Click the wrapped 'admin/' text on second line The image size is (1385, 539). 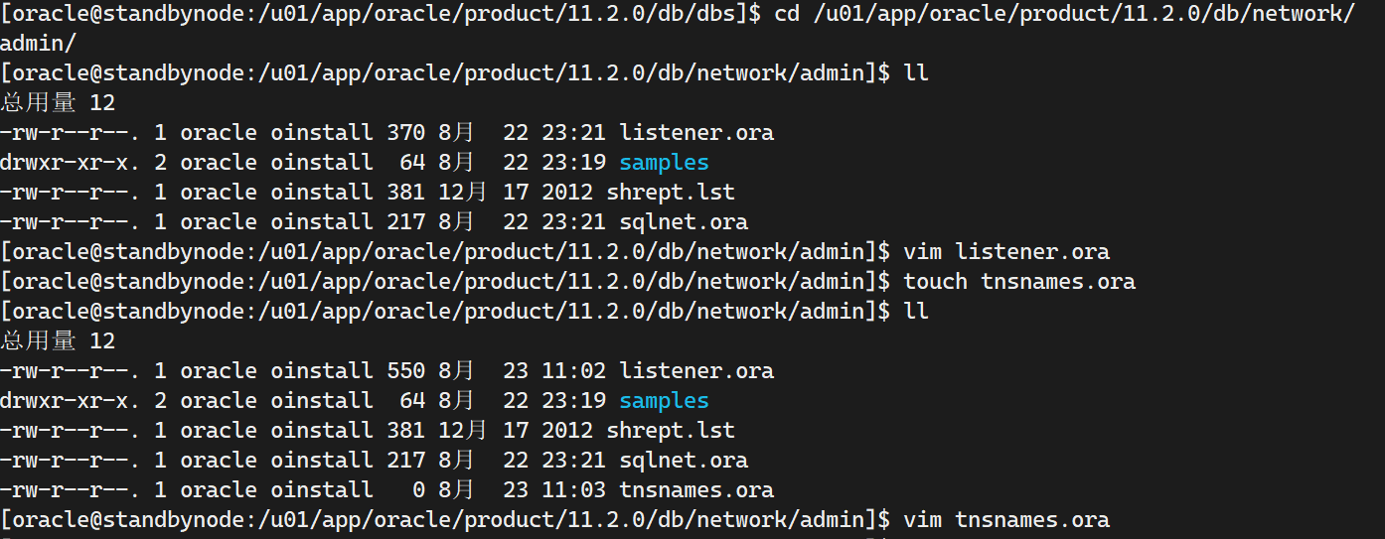[x=38, y=43]
